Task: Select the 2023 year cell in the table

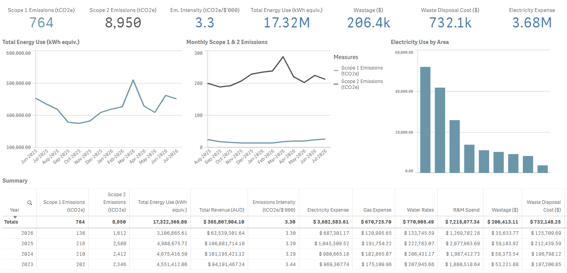Action: click(27, 265)
